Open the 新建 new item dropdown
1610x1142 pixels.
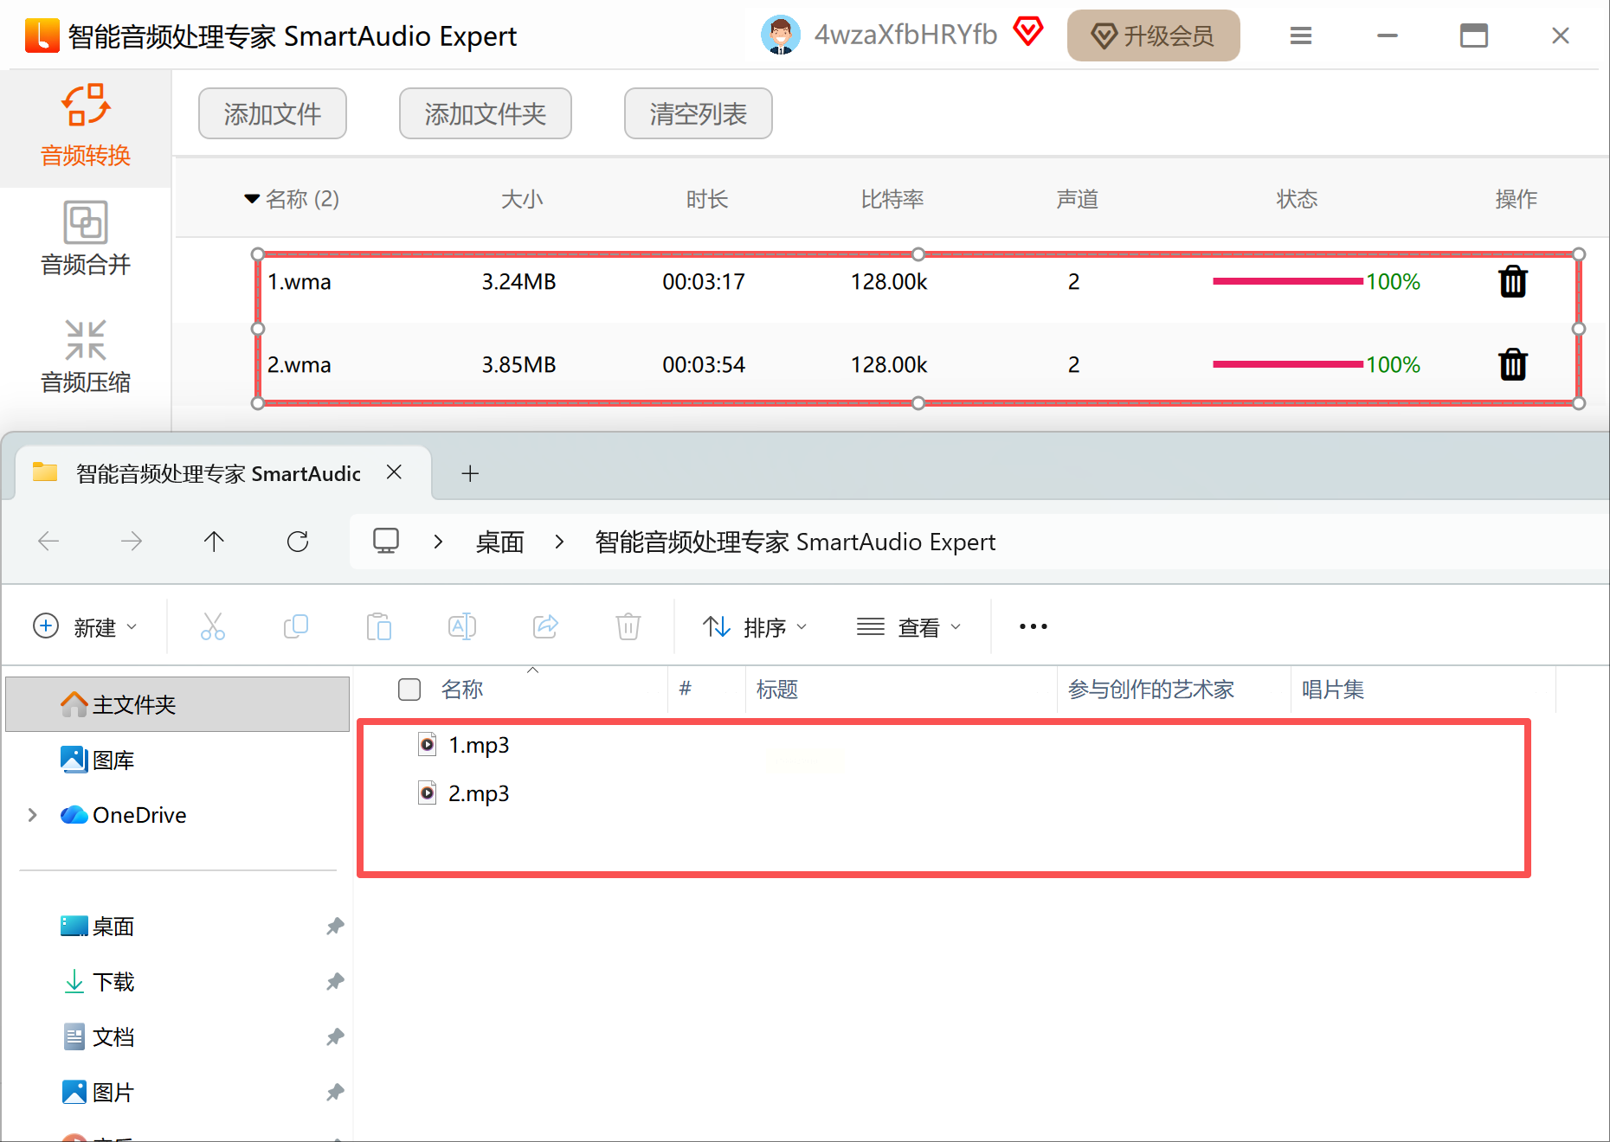(x=85, y=626)
